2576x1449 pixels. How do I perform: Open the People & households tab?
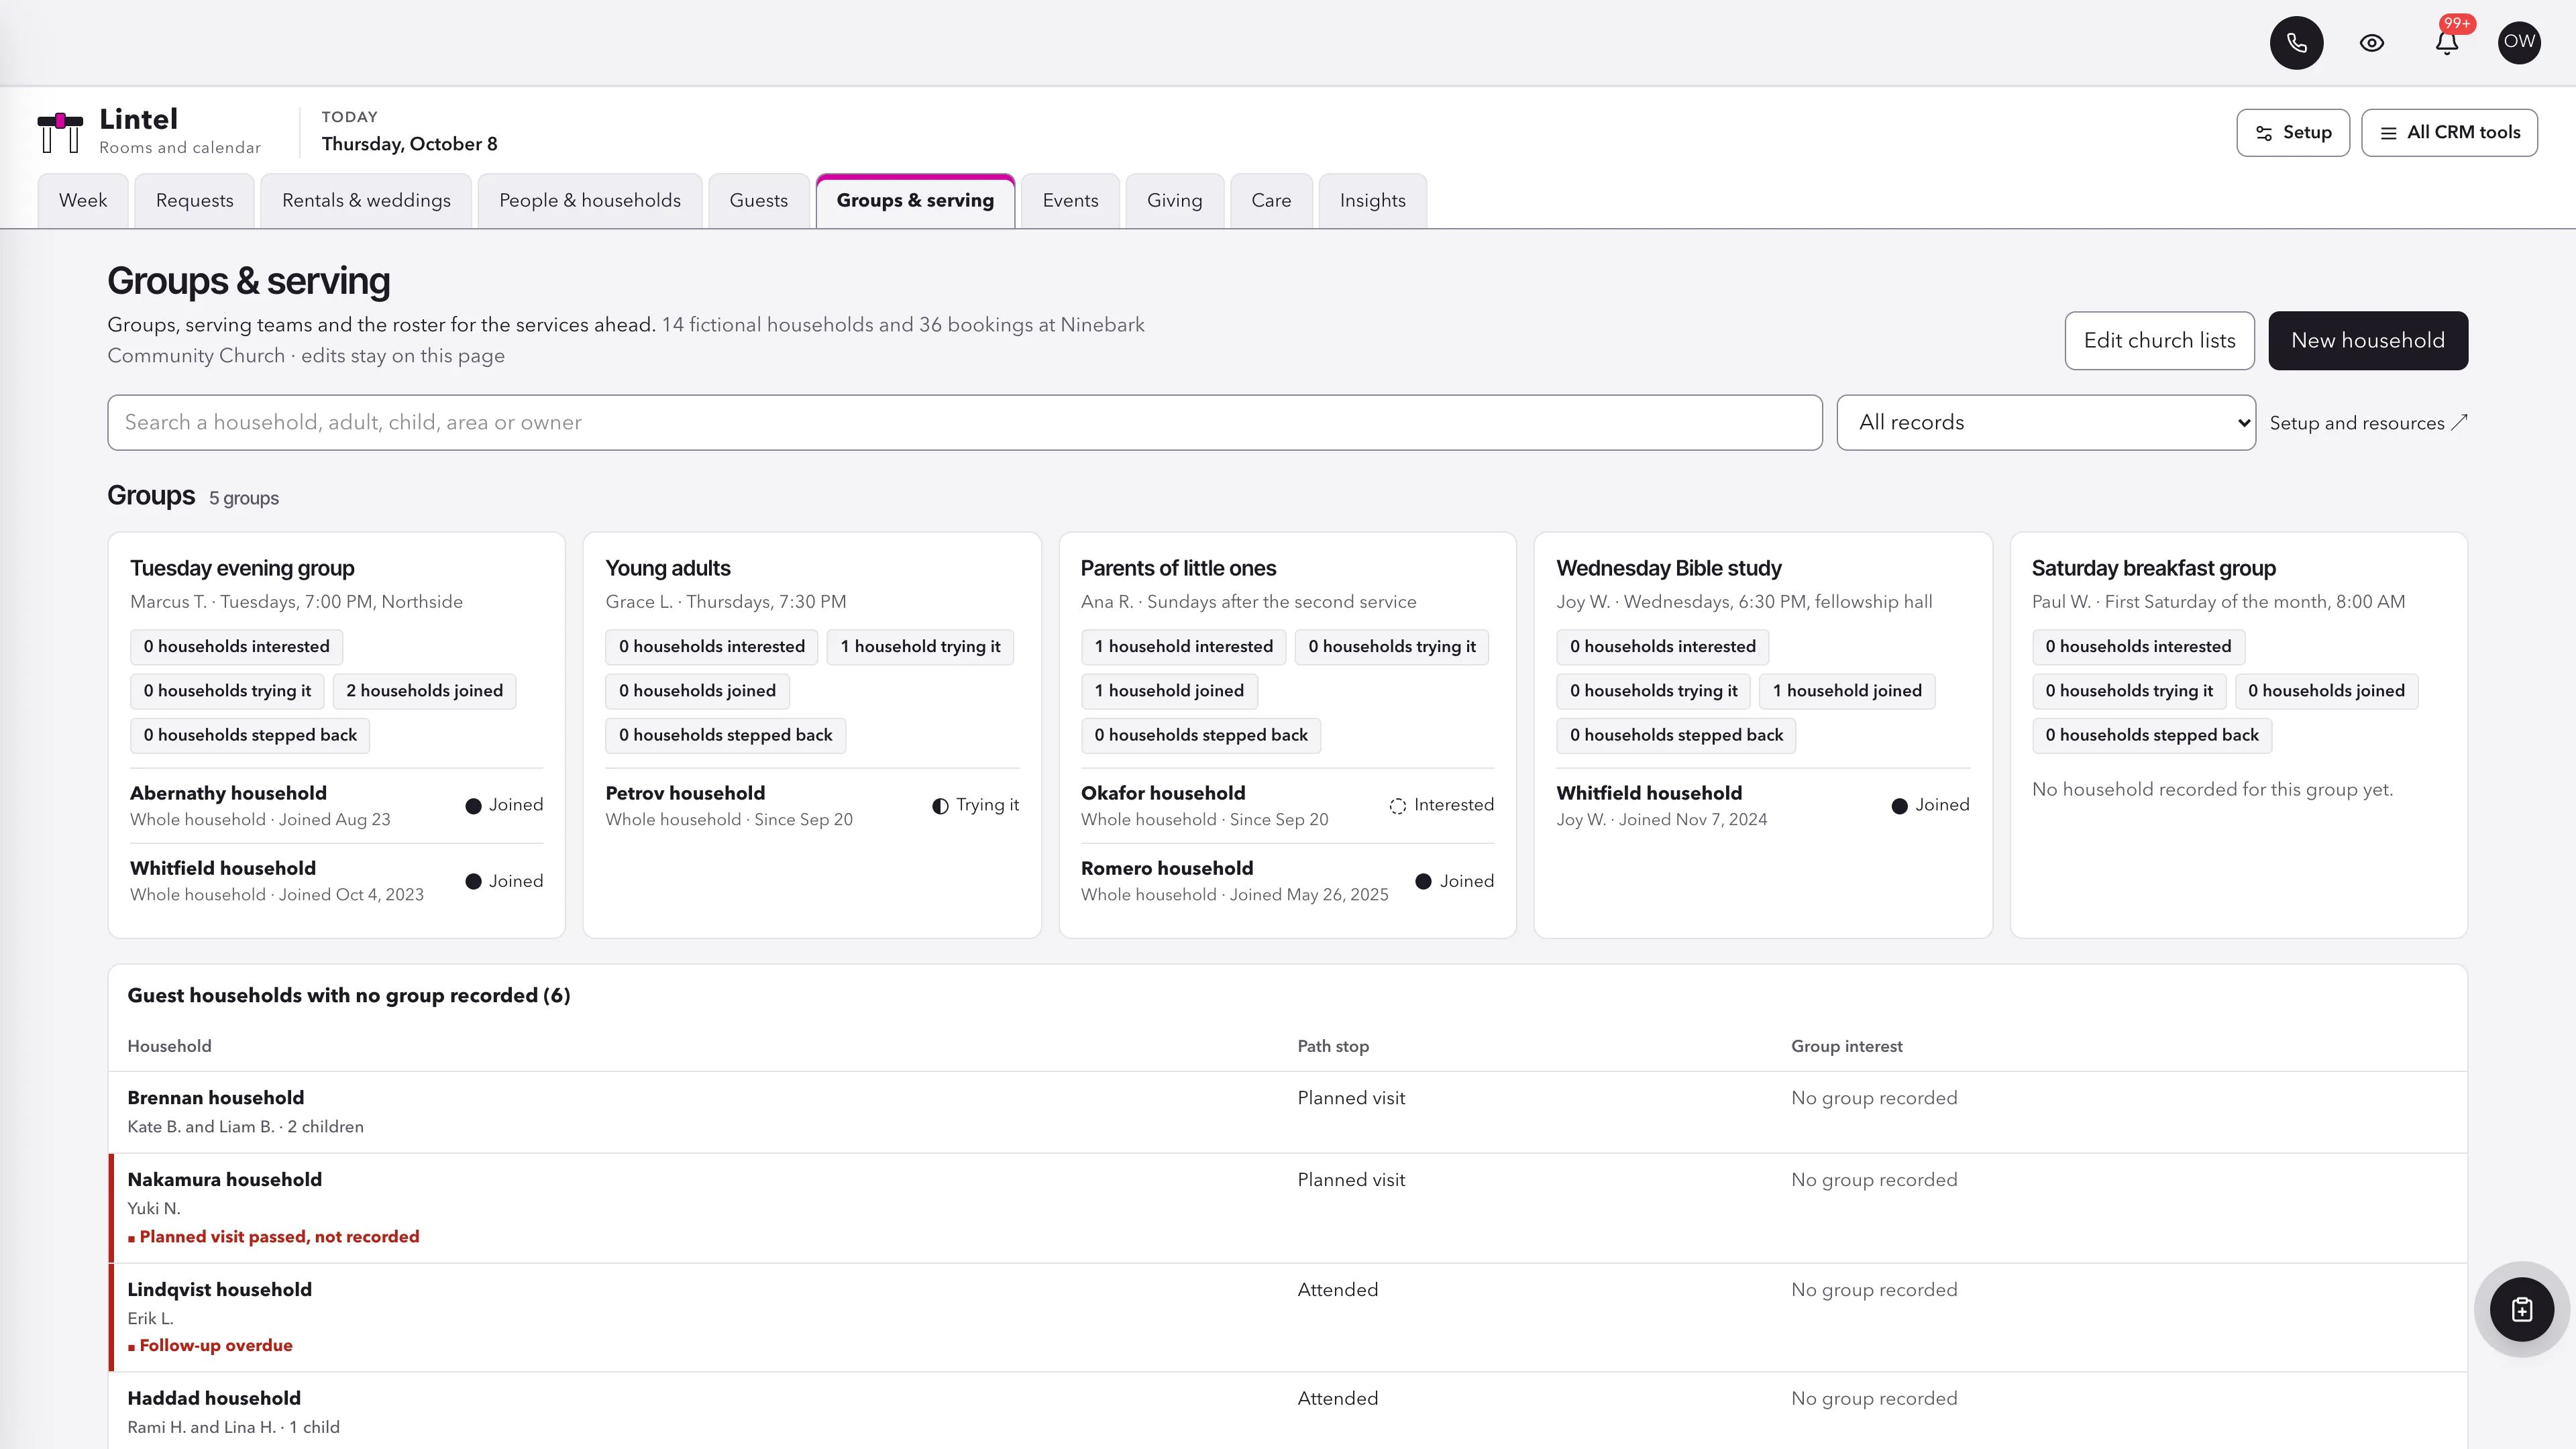click(590, 201)
